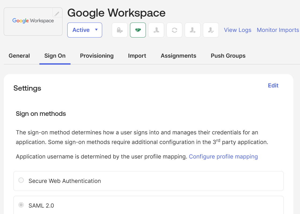This screenshot has width=300, height=214.
Task: Open the Active status dropdown
Action: [x=85, y=30]
